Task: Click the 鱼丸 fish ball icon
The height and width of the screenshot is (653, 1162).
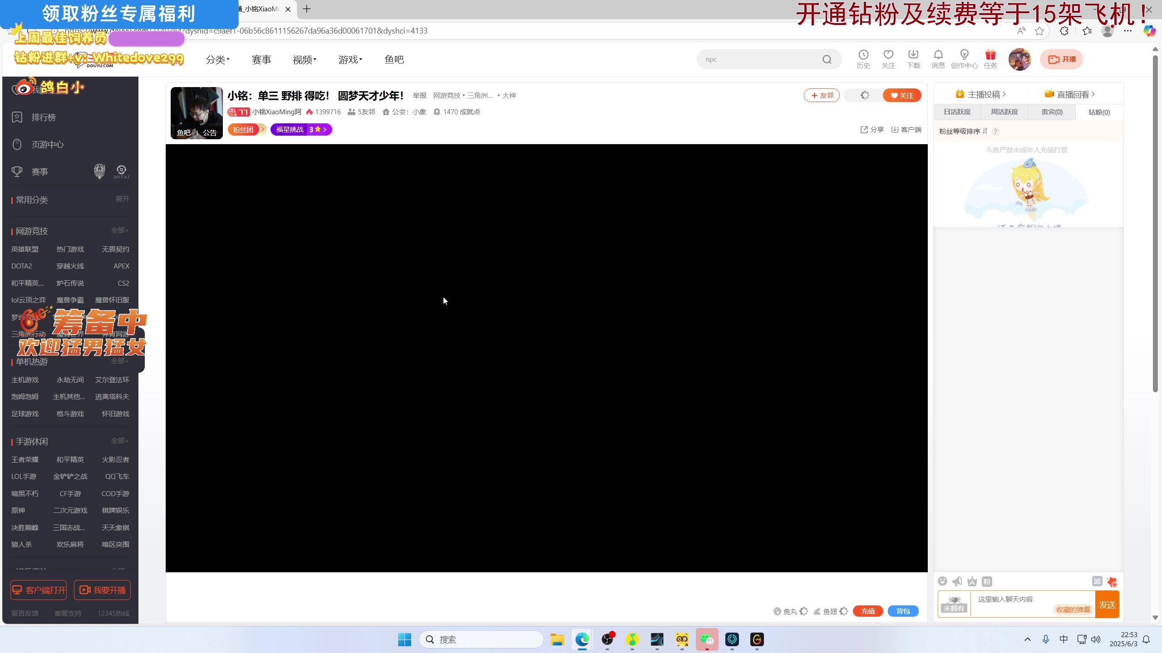Action: 777,611
